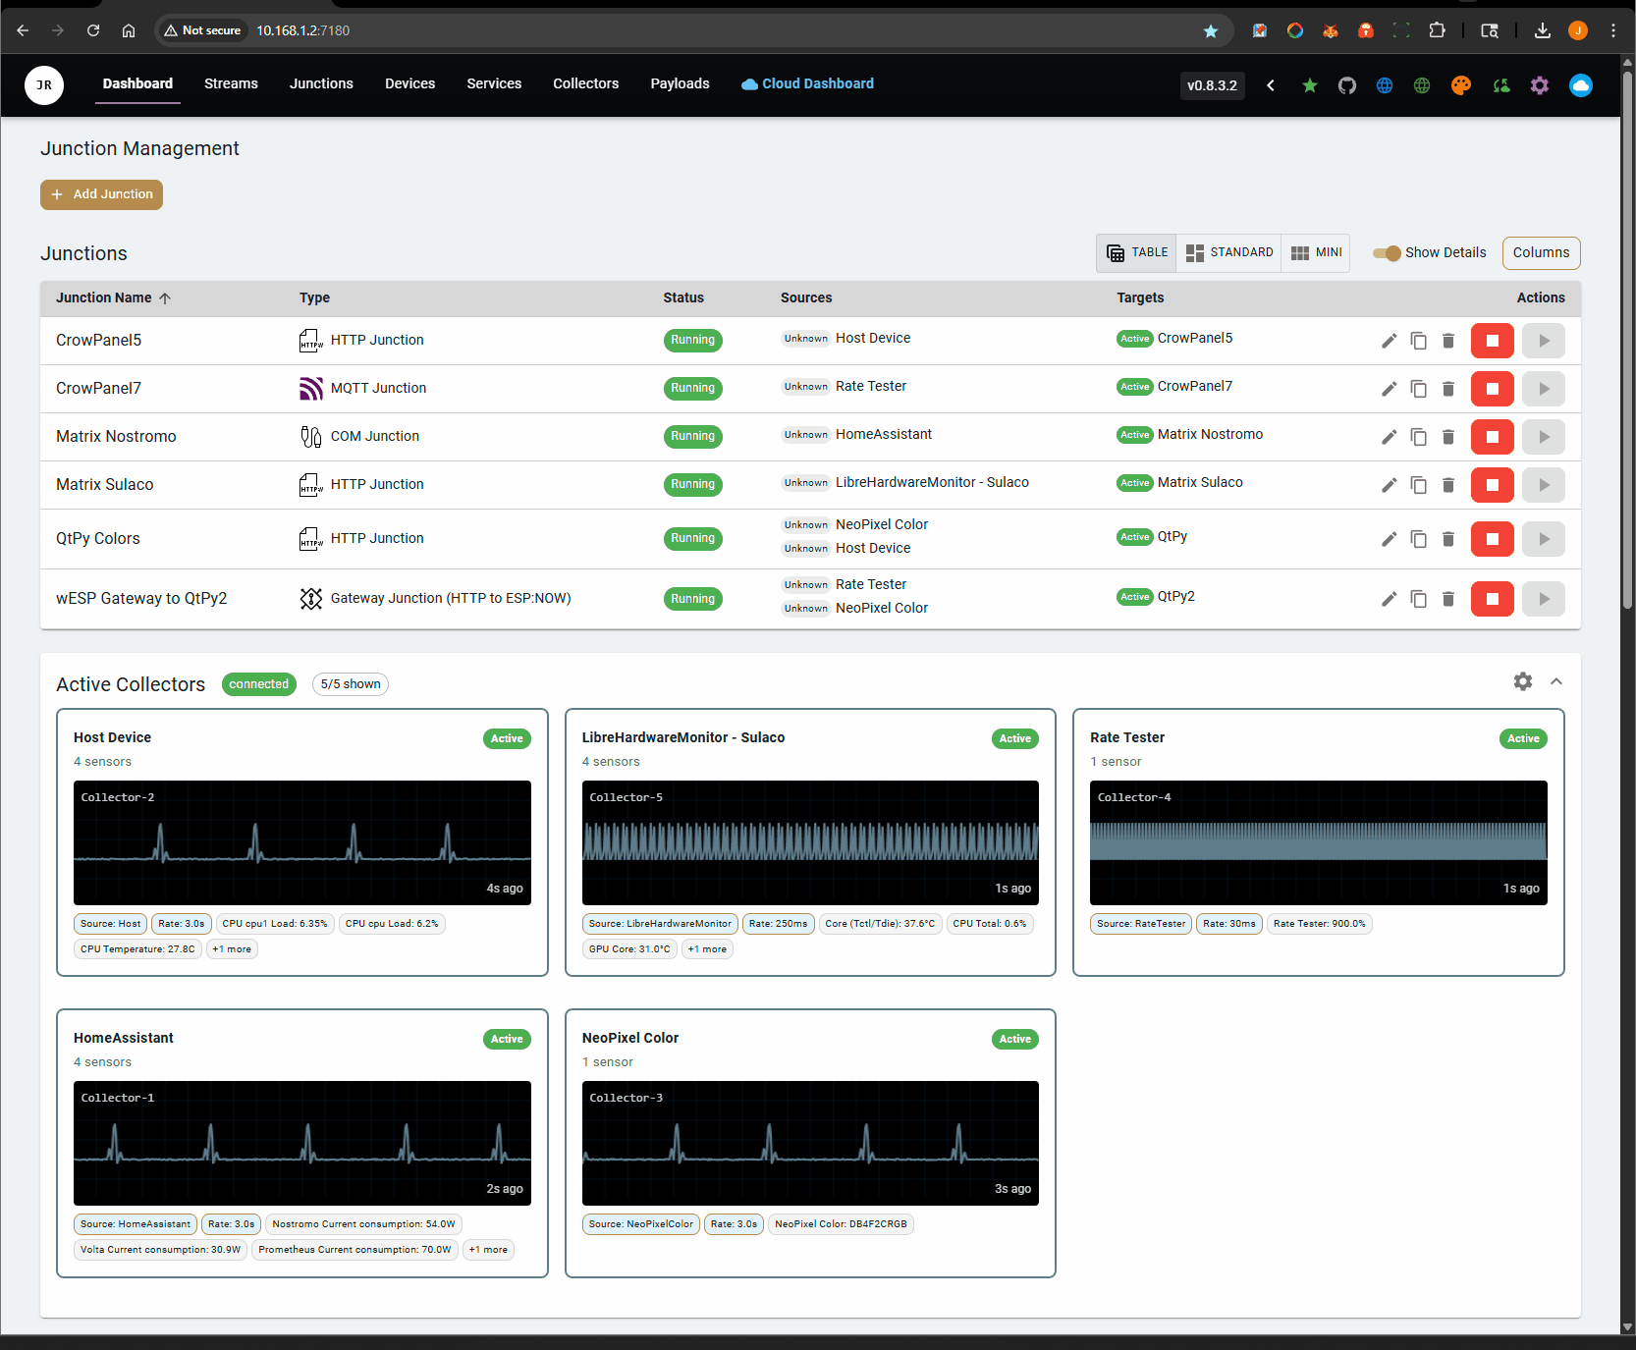Click the play button for QtPy Colors
This screenshot has width=1636, height=1350.
click(x=1544, y=539)
